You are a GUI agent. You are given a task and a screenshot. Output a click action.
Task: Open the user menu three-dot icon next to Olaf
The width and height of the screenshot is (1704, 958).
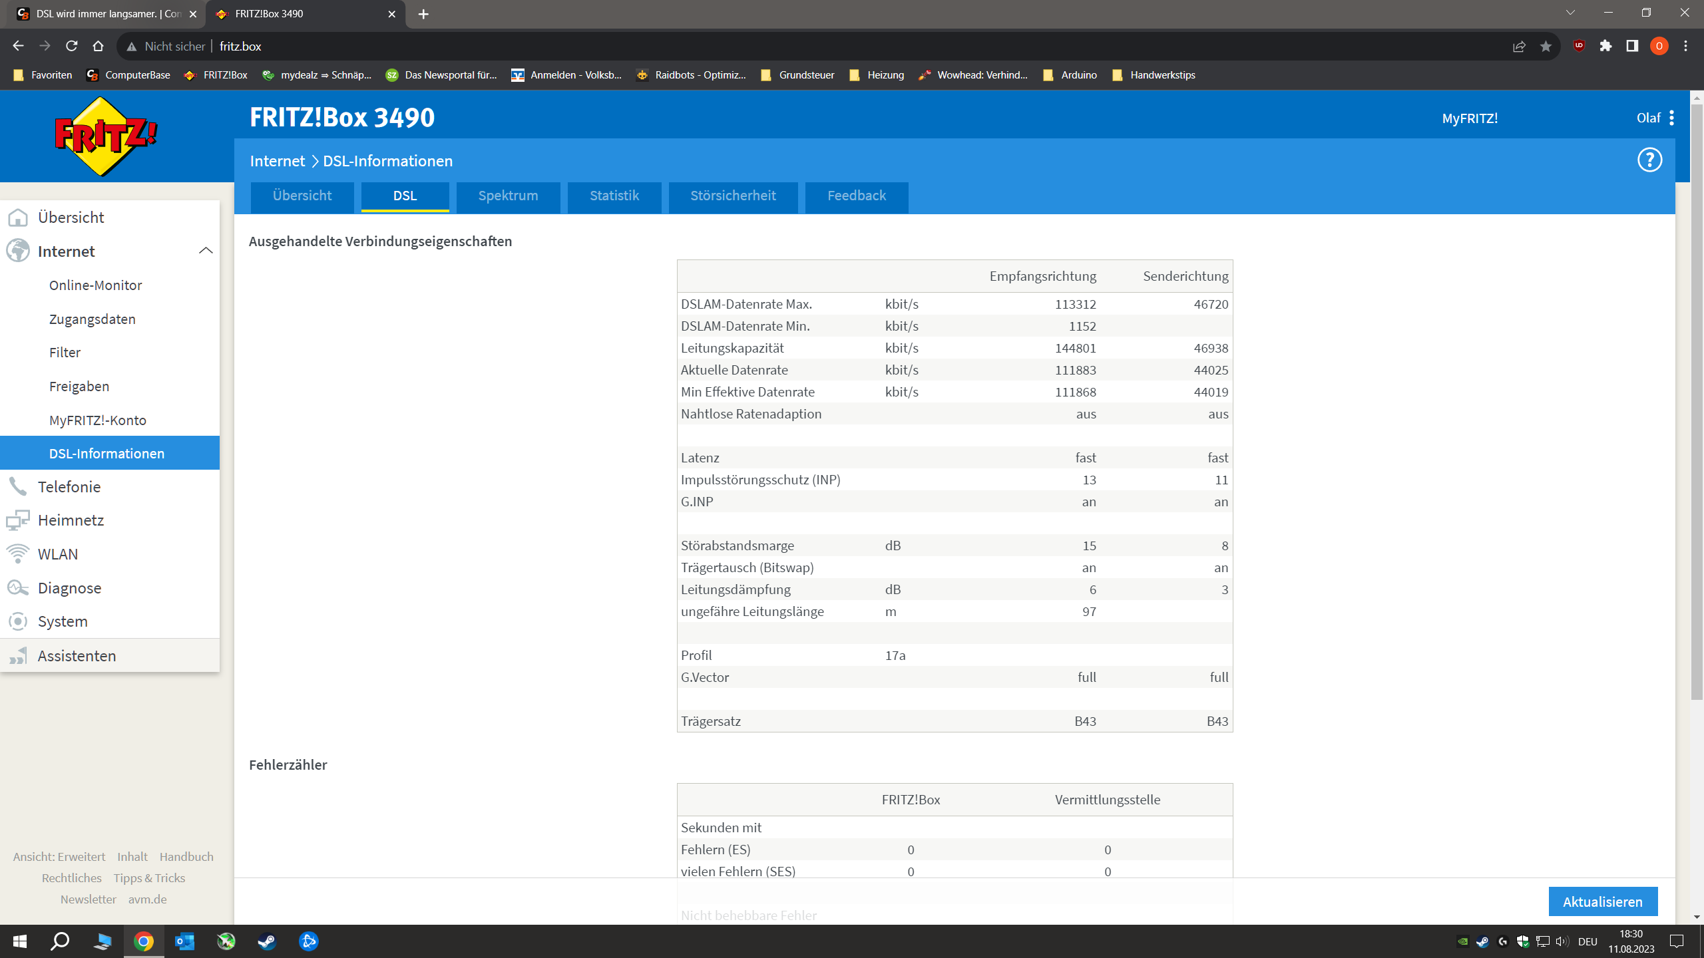[1672, 118]
